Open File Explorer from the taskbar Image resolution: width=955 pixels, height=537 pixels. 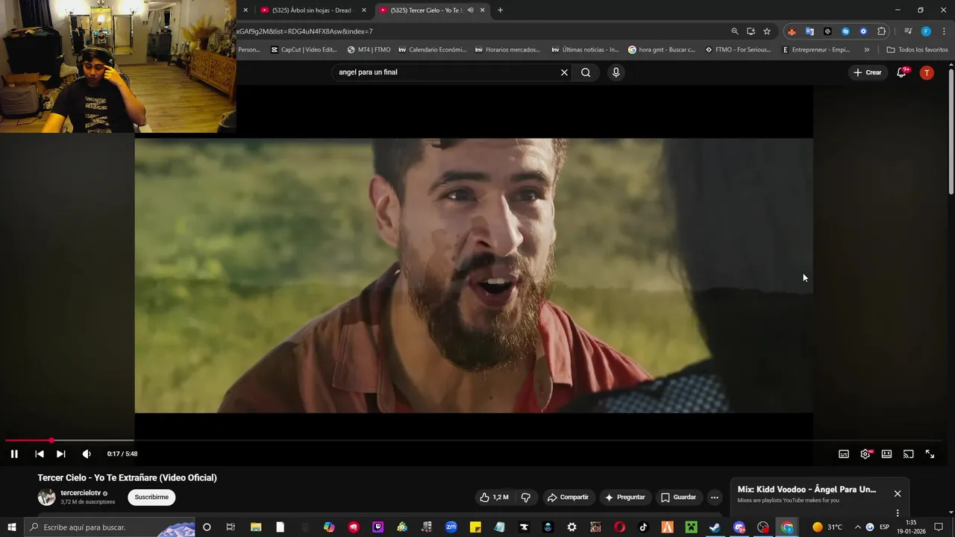[256, 527]
